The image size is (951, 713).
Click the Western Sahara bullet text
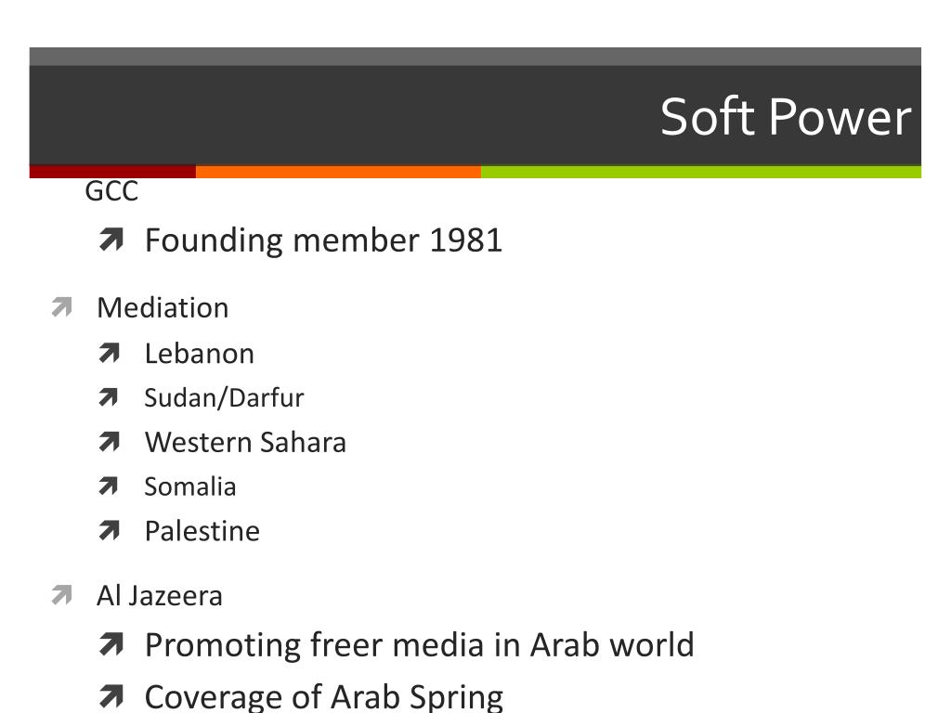pos(245,442)
